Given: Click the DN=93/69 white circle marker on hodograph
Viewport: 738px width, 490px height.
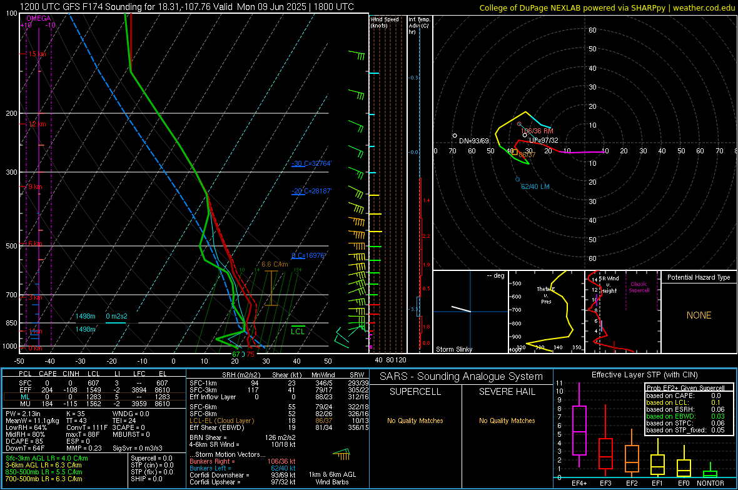Looking at the screenshot, I should (x=455, y=136).
